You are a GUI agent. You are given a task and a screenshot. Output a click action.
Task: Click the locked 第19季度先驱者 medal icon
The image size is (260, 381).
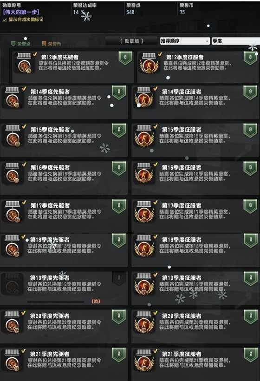[x=12, y=283]
